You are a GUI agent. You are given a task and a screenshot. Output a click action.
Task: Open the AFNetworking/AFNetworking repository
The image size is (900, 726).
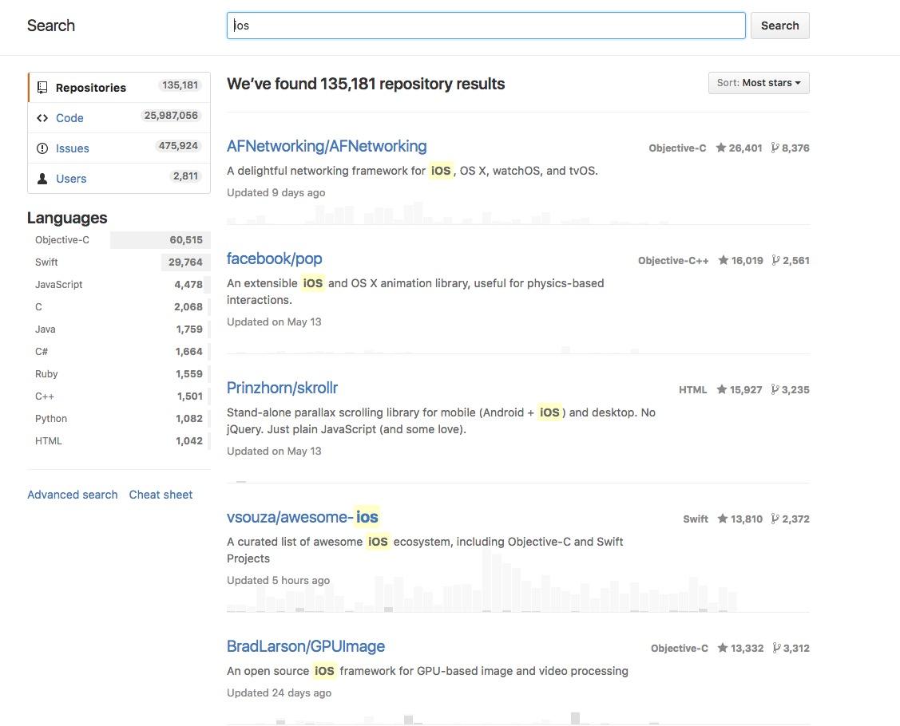[x=327, y=146]
